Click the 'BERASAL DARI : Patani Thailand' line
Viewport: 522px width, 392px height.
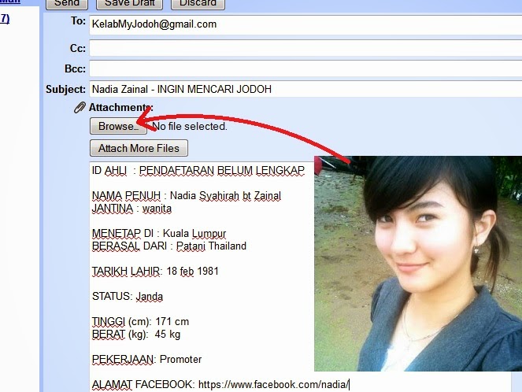click(169, 246)
